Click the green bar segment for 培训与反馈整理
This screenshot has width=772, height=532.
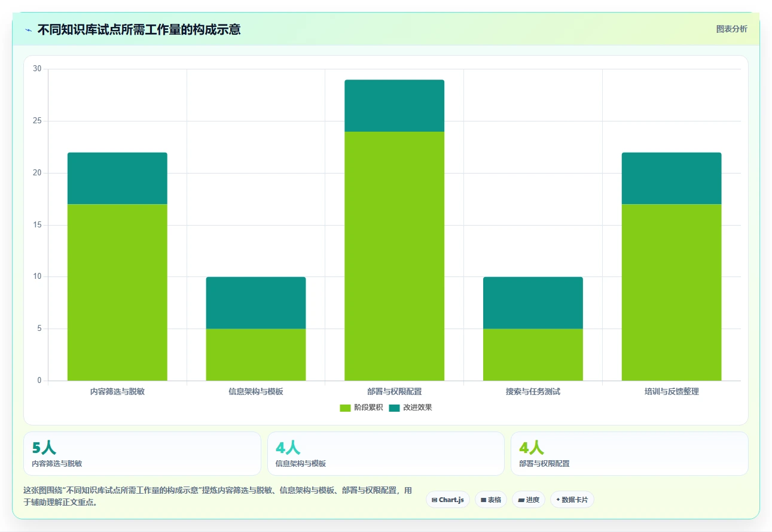[672, 292]
